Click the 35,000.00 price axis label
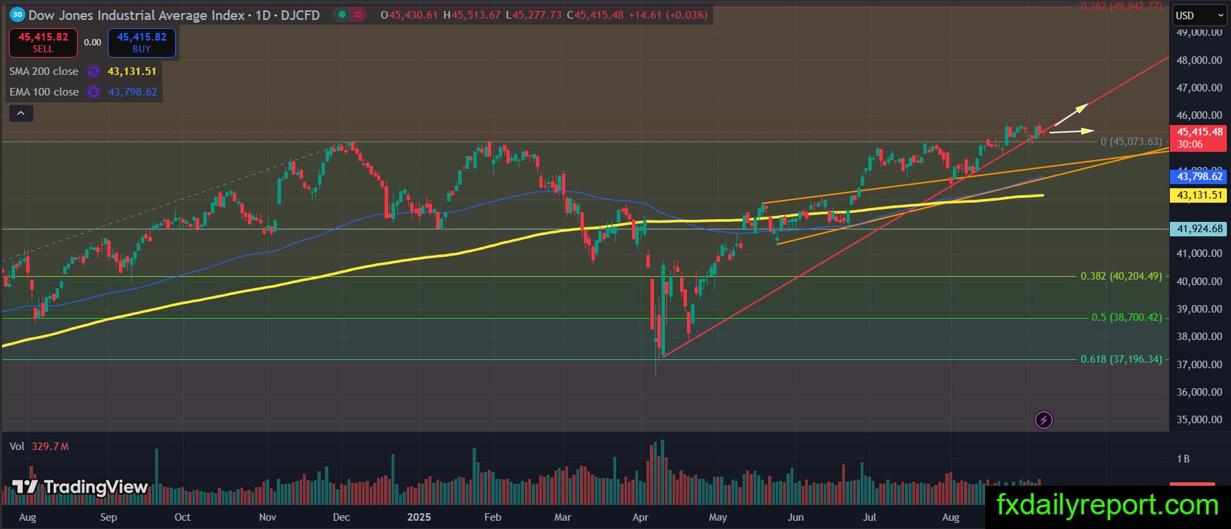This screenshot has width=1231, height=529. [x=1199, y=420]
